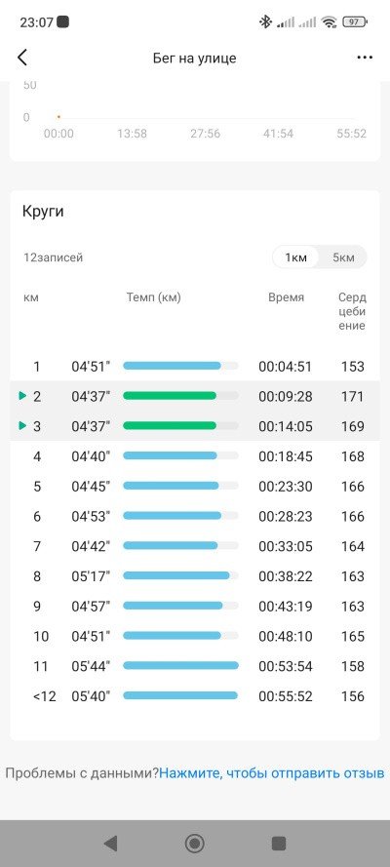Viewport: 390px width, 867px height.
Task: Tap the green marker beside lap 2
Action: click(x=22, y=396)
